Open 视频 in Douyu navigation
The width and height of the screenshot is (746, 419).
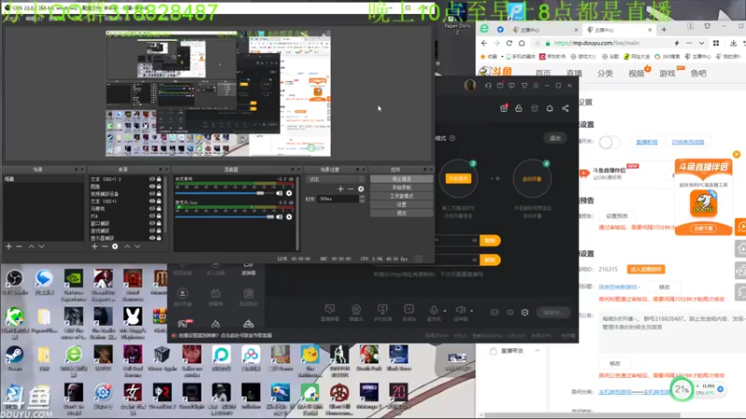[636, 74]
